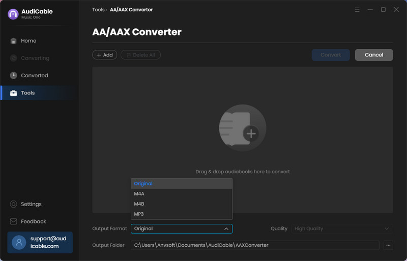Close the AudiCable window
Viewport: 407px width, 261px height.
tap(396, 10)
